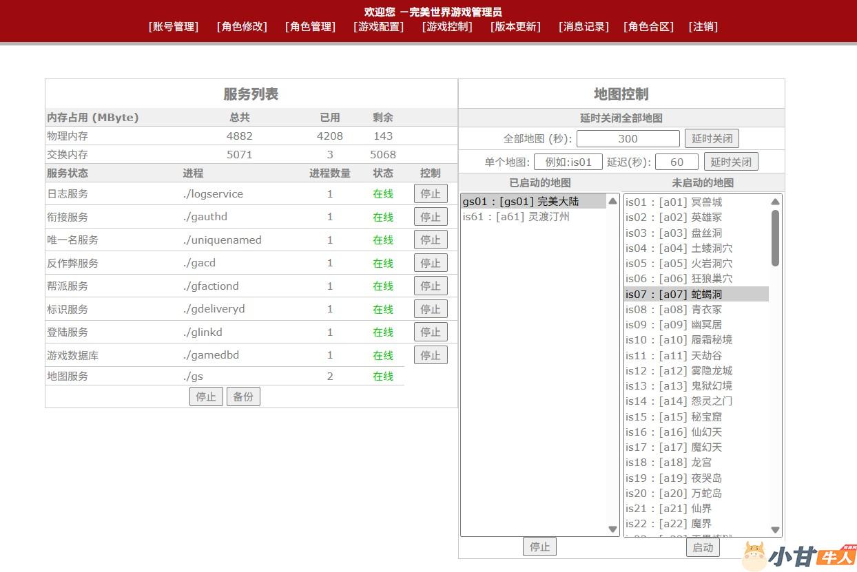Image resolution: width=857 pixels, height=572 pixels.
Task: Click 注销 to log out
Action: click(703, 27)
